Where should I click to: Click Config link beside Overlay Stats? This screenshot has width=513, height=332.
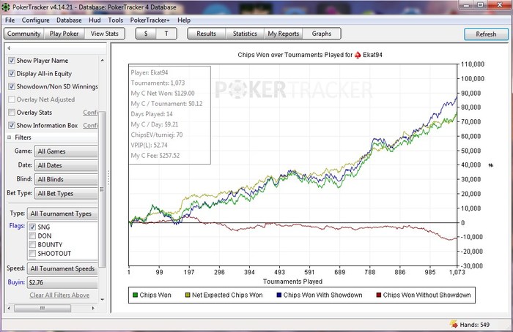(90, 113)
